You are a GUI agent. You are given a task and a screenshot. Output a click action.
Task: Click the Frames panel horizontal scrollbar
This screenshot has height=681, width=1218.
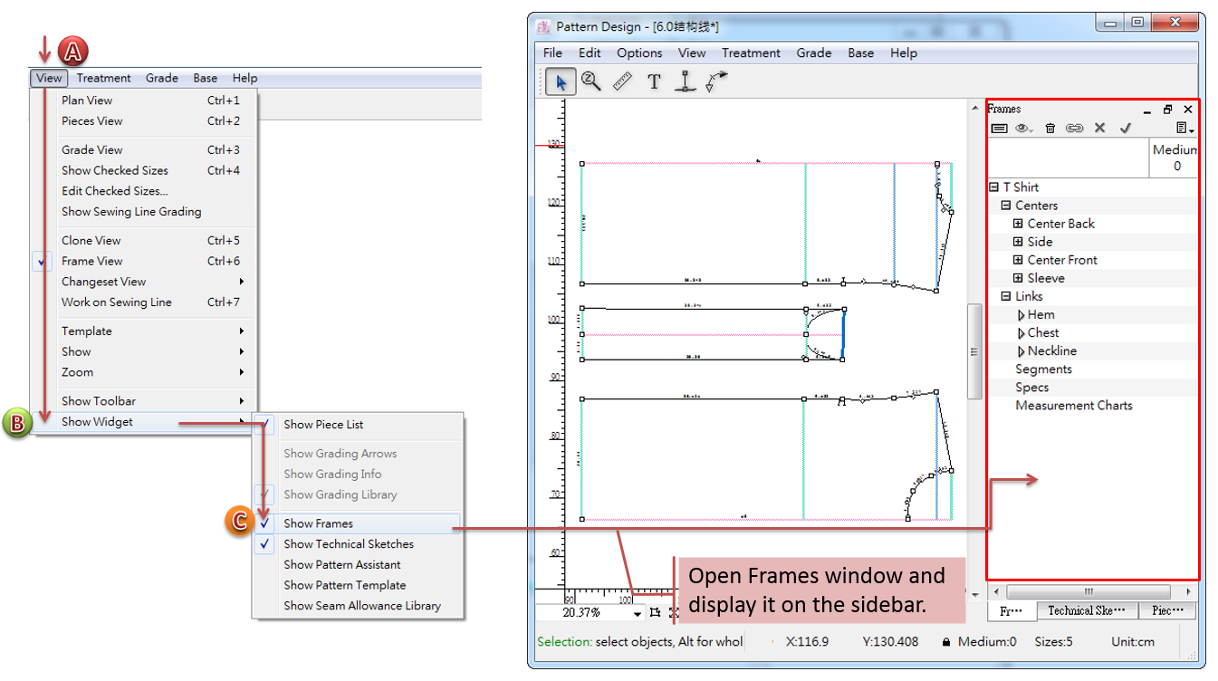click(x=1090, y=591)
